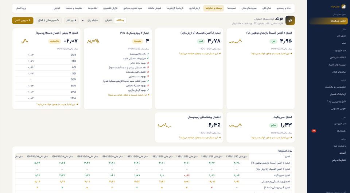The height and width of the screenshot is (193, 350).
Task: Open قابل پیش‌بینی بود؟ in the sidebar
Action: [328, 101]
